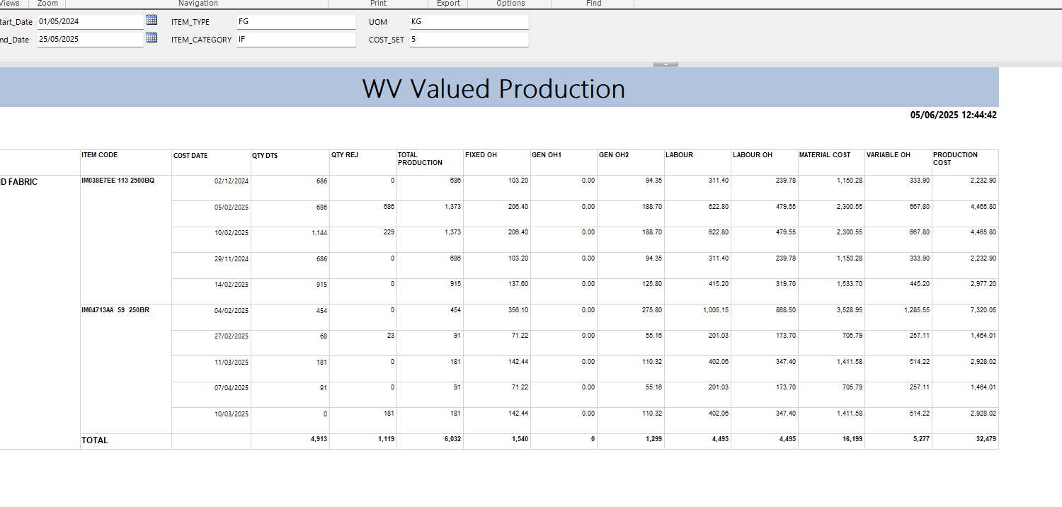Click production cost value 7,320.05
1062x507 pixels.
pyautogui.click(x=983, y=310)
